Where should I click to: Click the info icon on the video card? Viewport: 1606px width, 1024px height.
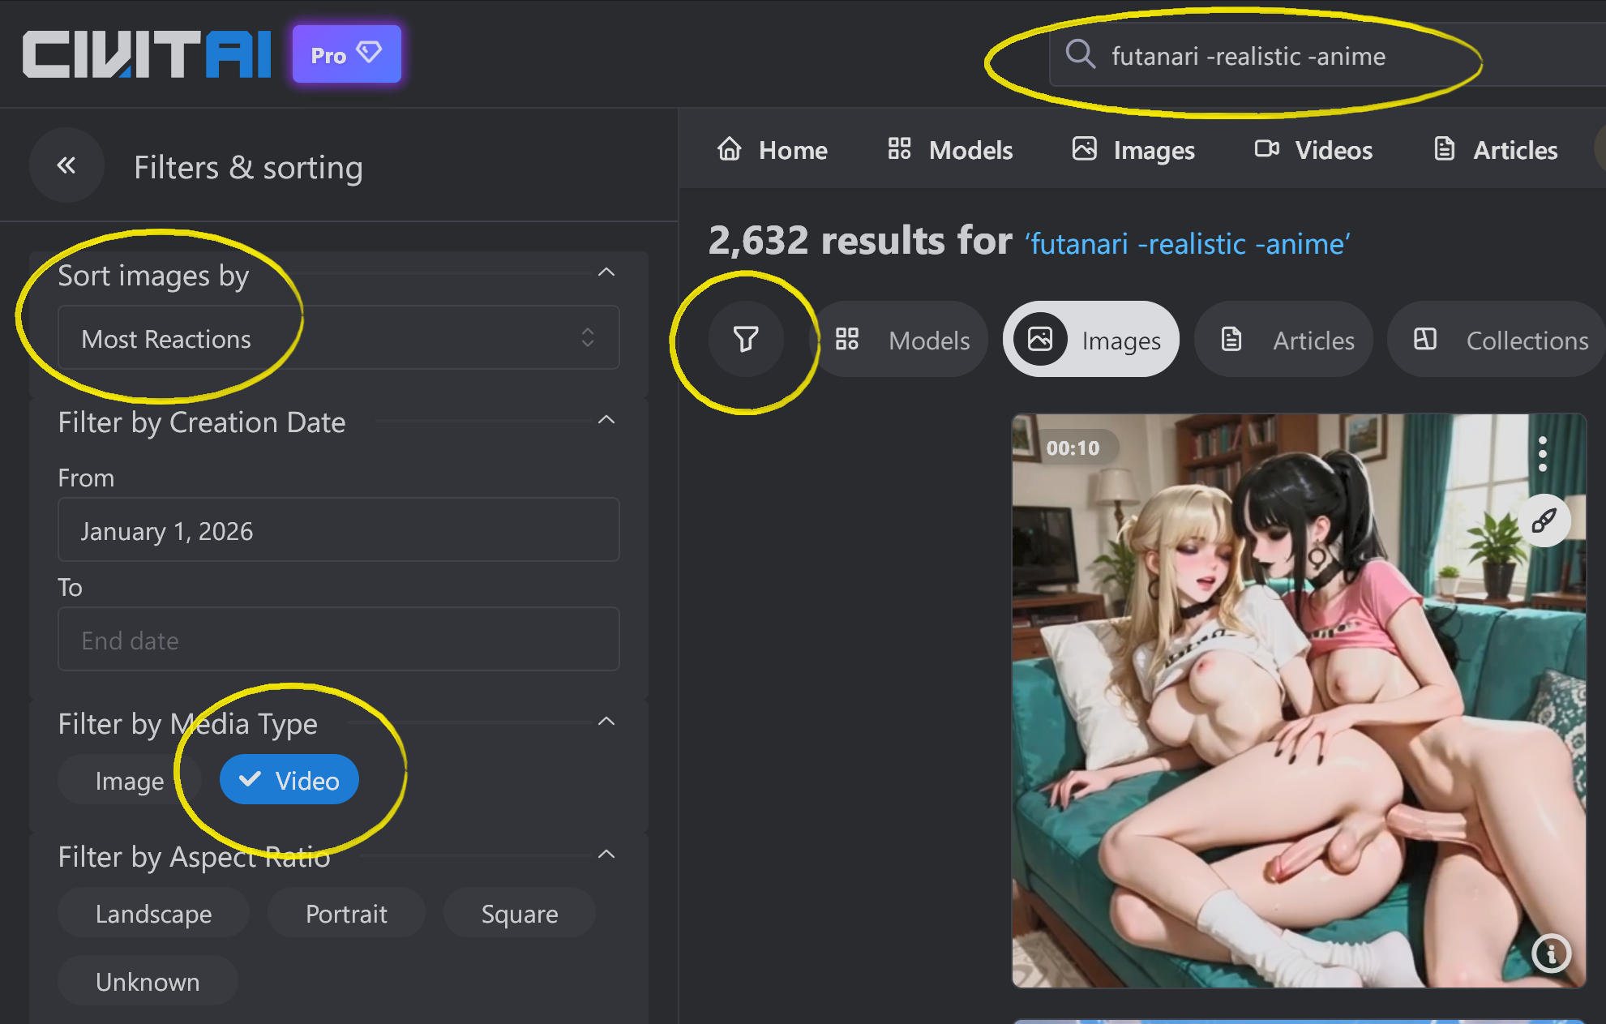point(1551,953)
